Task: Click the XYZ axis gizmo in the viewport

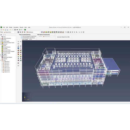Action: (x=26, y=98)
